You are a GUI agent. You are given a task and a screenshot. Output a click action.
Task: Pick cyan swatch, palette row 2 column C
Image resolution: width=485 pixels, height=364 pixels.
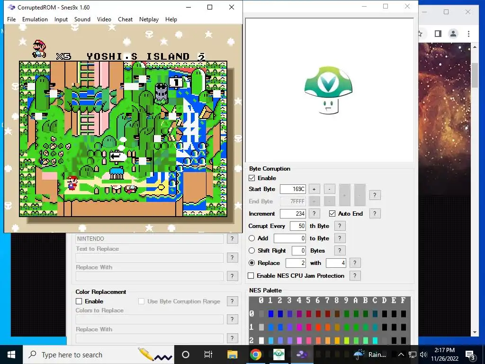pyautogui.click(x=375, y=340)
